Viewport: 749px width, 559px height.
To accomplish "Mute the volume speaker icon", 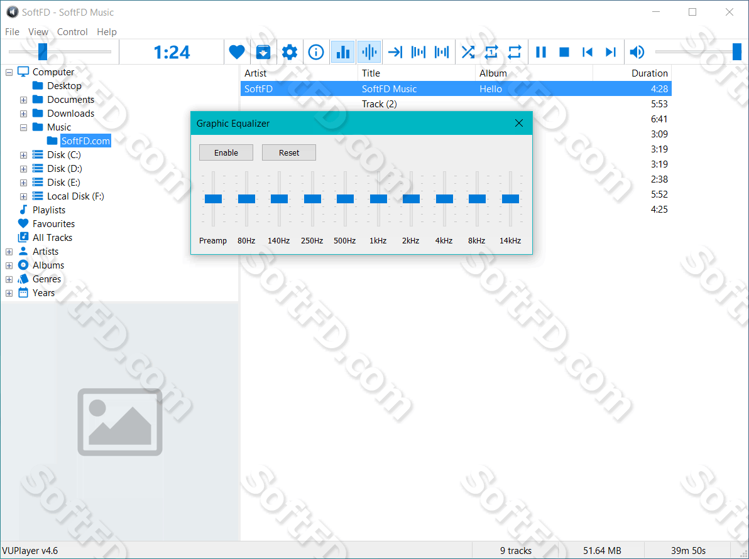I will tap(637, 51).
